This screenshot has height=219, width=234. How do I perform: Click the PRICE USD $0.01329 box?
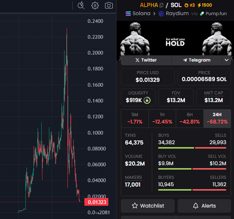148,77
